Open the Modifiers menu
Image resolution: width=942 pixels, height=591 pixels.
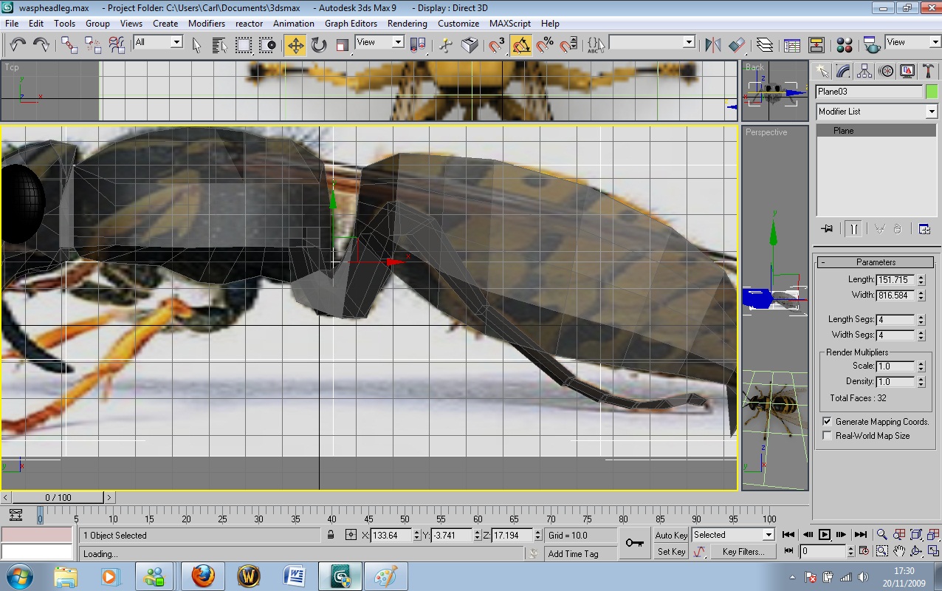click(206, 24)
